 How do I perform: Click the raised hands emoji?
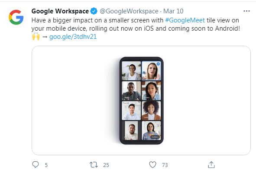pyautogui.click(x=36, y=36)
